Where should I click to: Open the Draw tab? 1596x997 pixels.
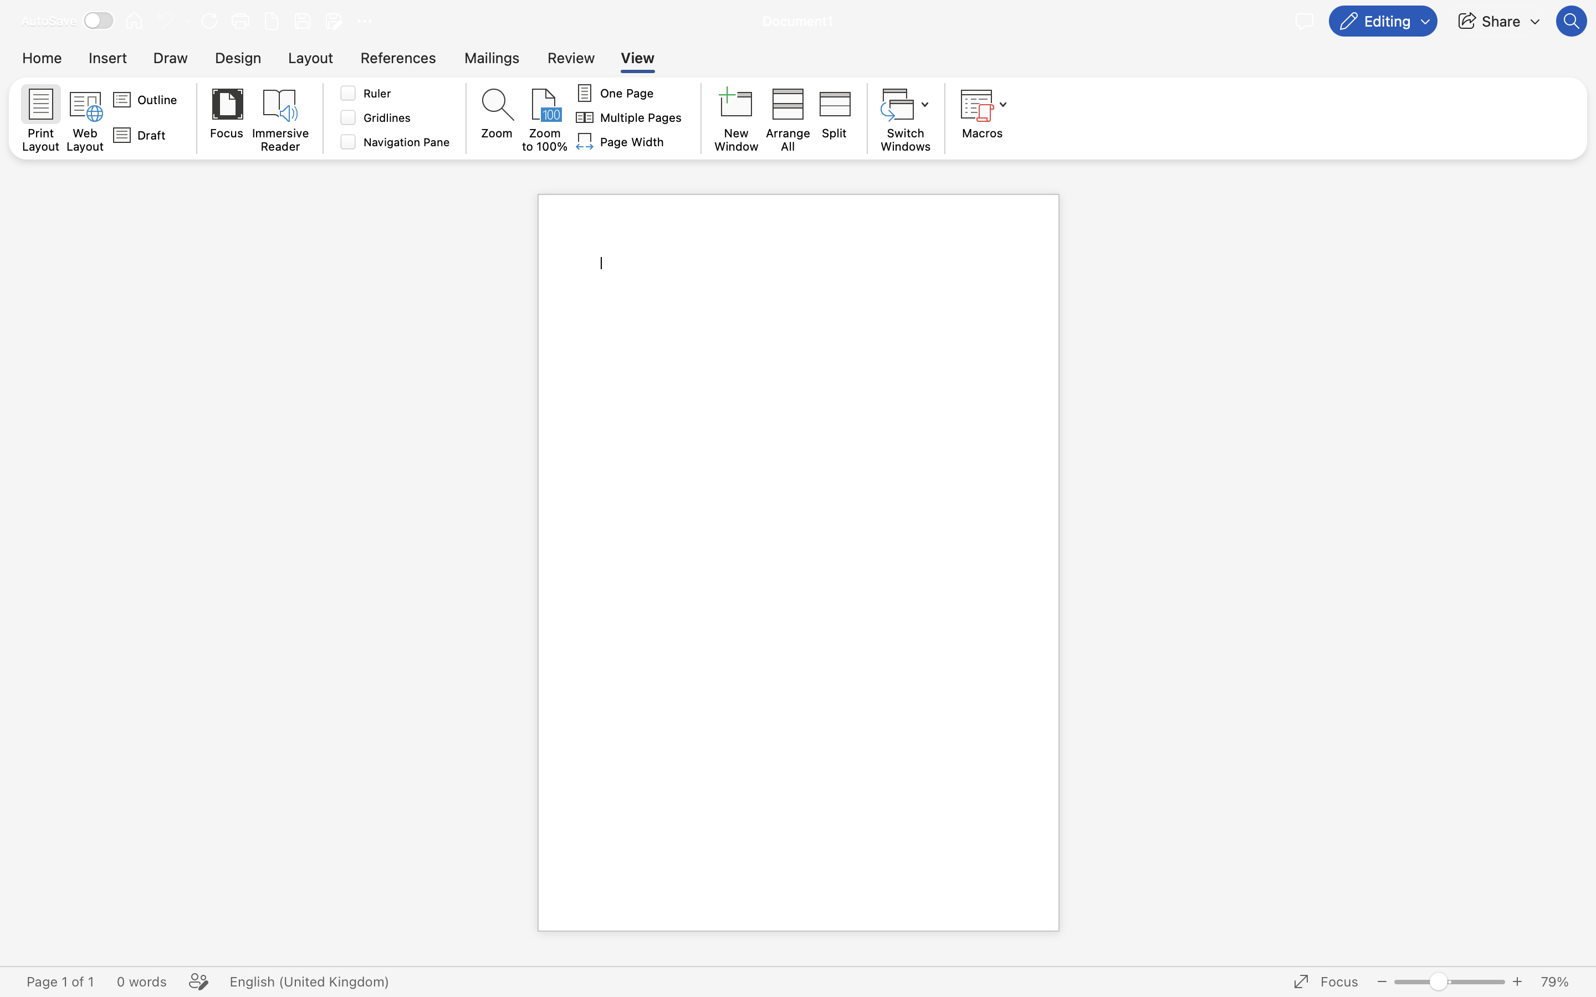170,58
